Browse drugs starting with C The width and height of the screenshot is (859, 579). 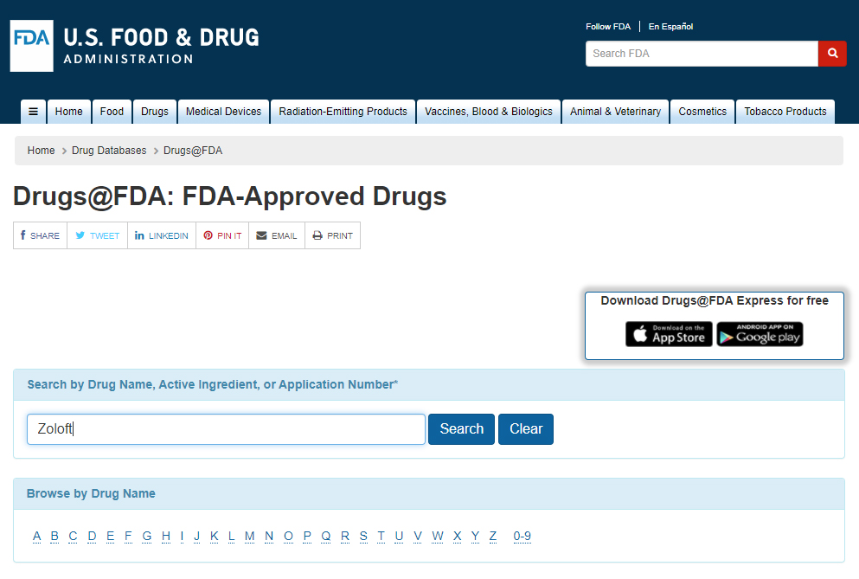[73, 537]
